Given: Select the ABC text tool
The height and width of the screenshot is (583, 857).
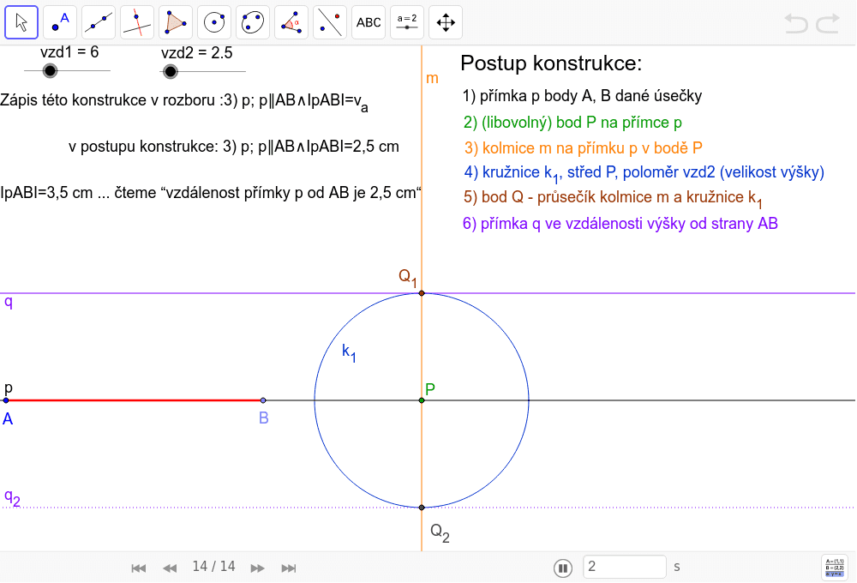Looking at the screenshot, I should click(369, 22).
